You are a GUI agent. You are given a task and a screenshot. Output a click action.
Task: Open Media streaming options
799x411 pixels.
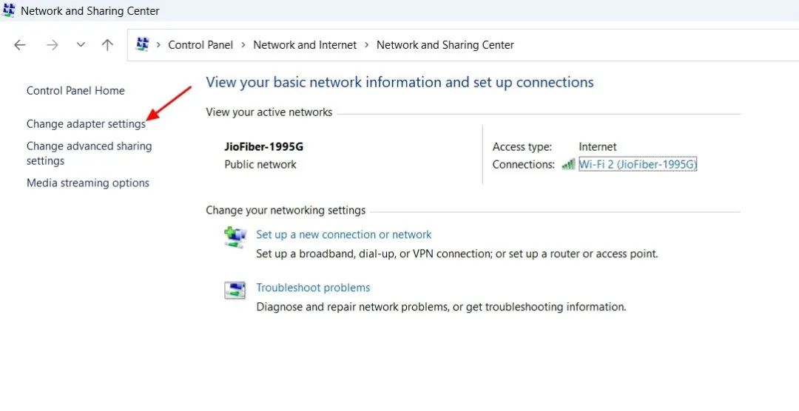88,183
